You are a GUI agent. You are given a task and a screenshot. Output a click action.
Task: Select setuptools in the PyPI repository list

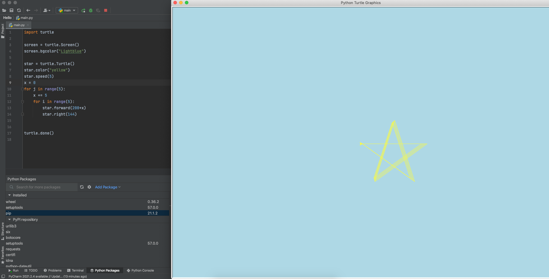(87, 243)
